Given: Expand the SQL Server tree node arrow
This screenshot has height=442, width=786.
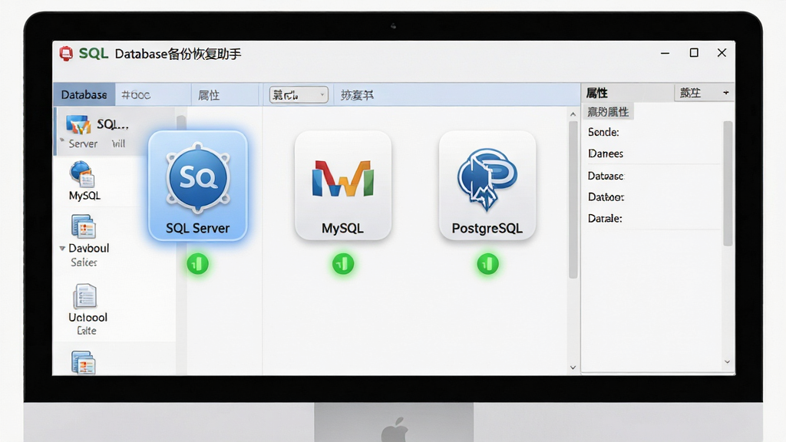Looking at the screenshot, I should point(62,141).
